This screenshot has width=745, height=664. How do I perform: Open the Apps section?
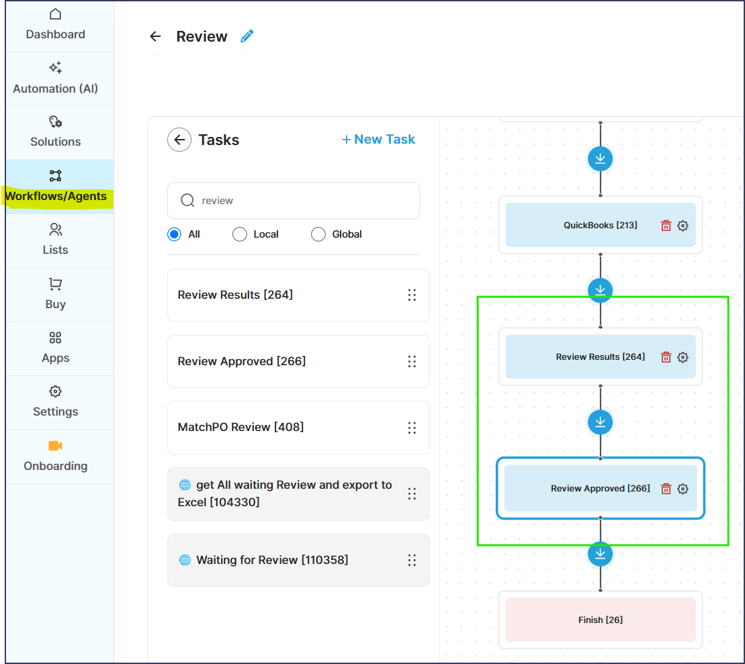[x=56, y=348]
